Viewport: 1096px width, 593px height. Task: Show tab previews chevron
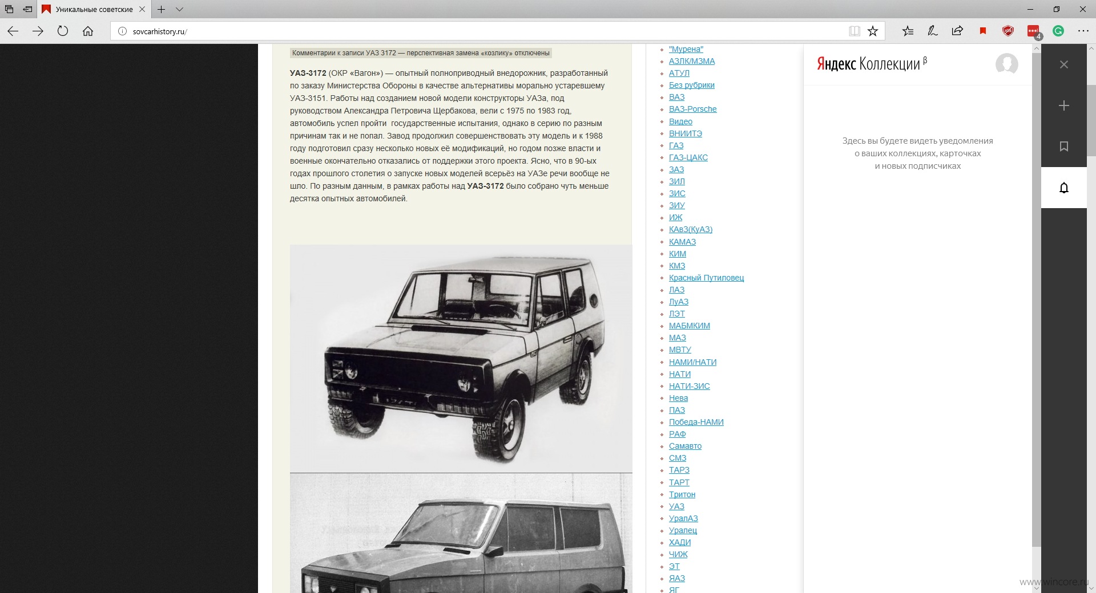[x=179, y=9]
